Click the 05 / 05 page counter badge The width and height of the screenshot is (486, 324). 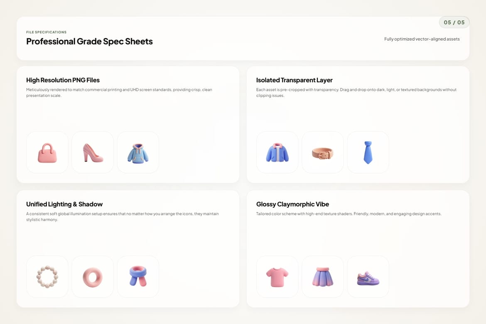point(454,22)
